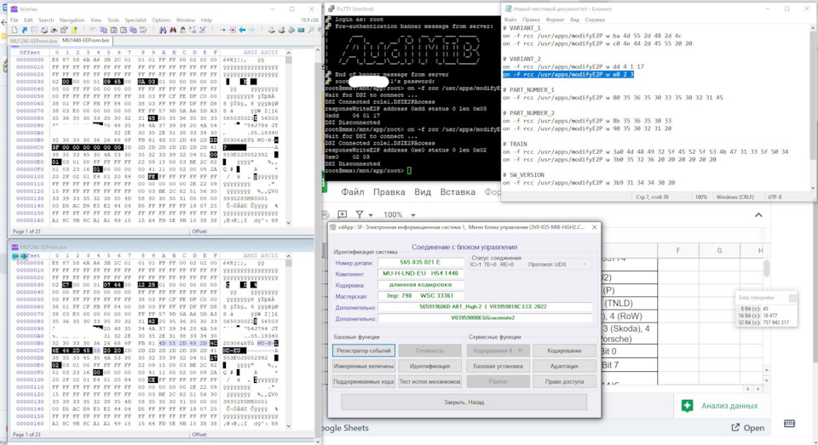818x445 pixels.
Task: Open the File menu in WinHex
Action: point(14,20)
